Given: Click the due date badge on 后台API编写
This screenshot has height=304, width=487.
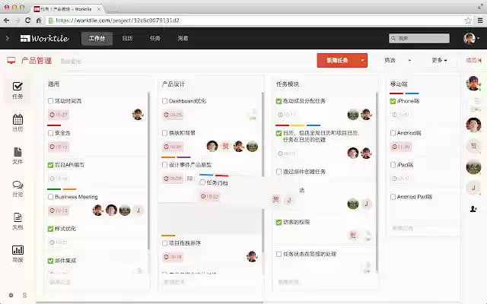Looking at the screenshot, I should 58,179.
